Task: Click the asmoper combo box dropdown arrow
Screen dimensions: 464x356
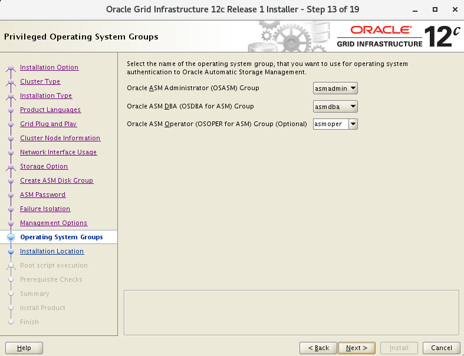Action: point(353,124)
